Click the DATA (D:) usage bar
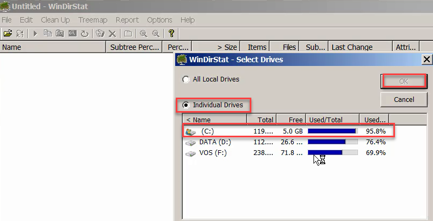The width and height of the screenshot is (433, 221). click(x=333, y=142)
